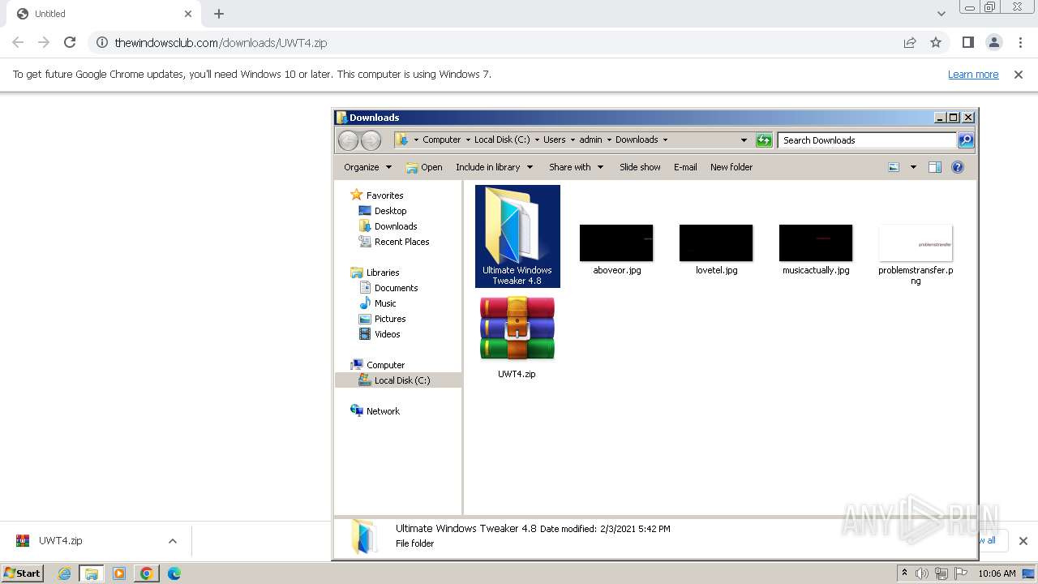This screenshot has height=584, width=1038.
Task: Click E-mail in the toolbar
Action: [685, 167]
